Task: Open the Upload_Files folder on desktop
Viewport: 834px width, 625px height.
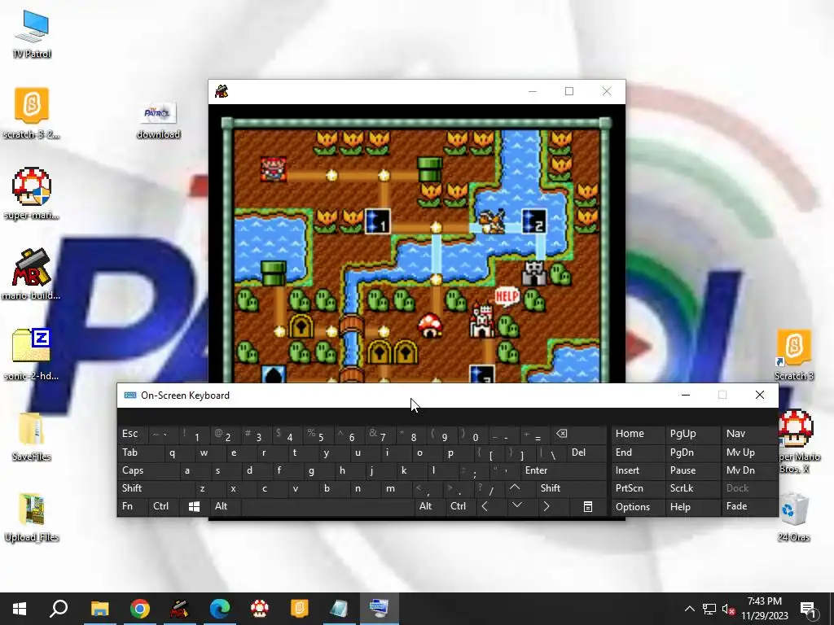Action: click(32, 517)
